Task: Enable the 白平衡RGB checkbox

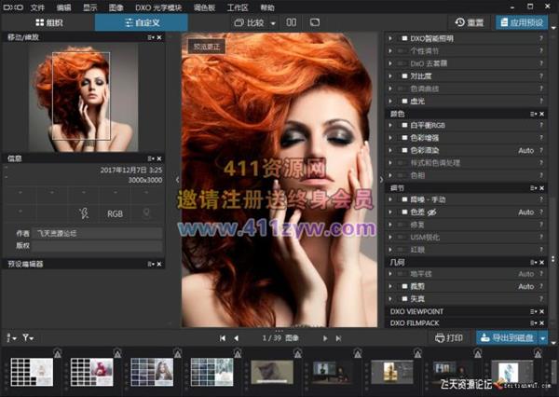Action: point(403,125)
